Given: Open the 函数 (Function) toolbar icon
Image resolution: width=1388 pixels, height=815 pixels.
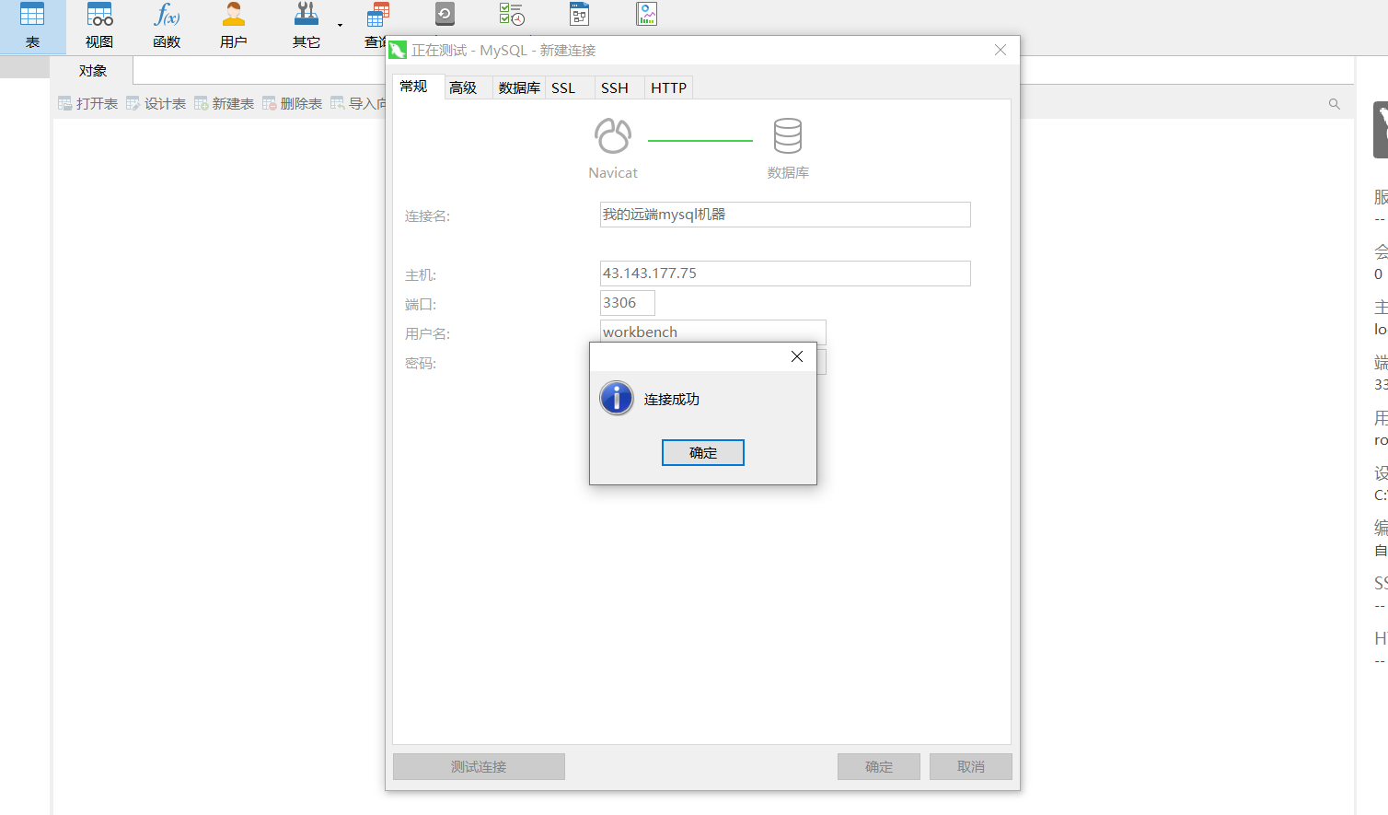Looking at the screenshot, I should [x=167, y=26].
